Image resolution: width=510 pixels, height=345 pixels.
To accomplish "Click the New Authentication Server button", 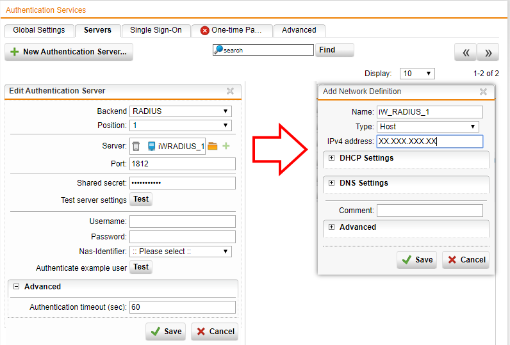I will 69,52.
